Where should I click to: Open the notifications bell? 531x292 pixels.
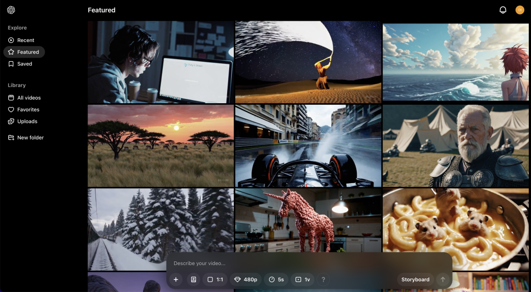[502, 10]
